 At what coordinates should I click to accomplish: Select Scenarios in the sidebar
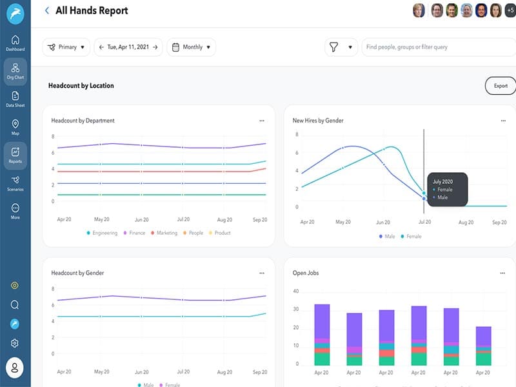(x=15, y=183)
